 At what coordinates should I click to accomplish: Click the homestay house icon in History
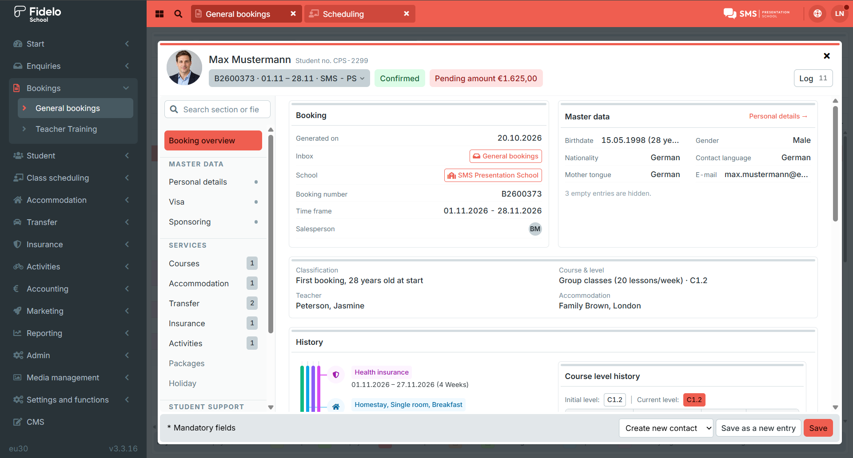coord(336,406)
